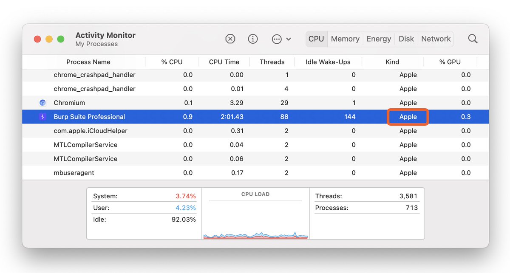This screenshot has width=510, height=273.
Task: Click the Stop process (X) toolbar icon
Action: pyautogui.click(x=230, y=39)
